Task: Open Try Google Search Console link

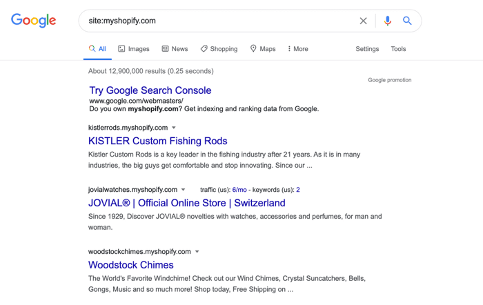Action: click(x=150, y=90)
